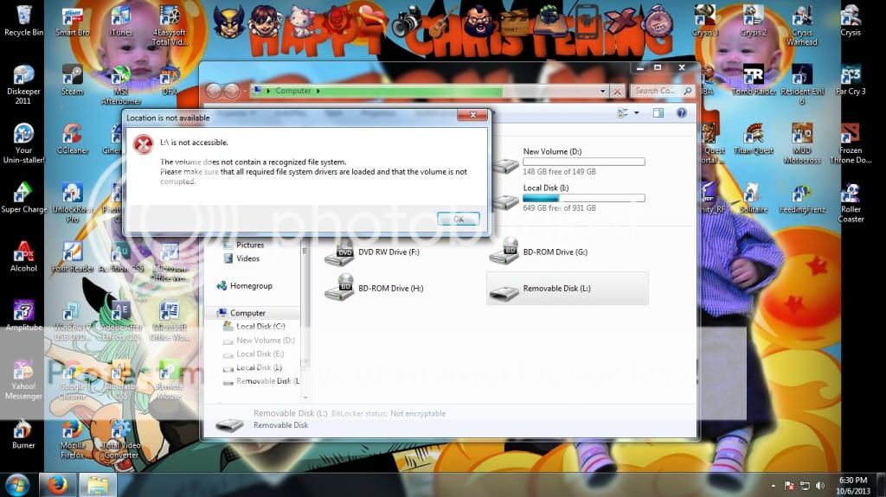
Task: Open Total Video Converter desktop icon
Action: (x=121, y=439)
